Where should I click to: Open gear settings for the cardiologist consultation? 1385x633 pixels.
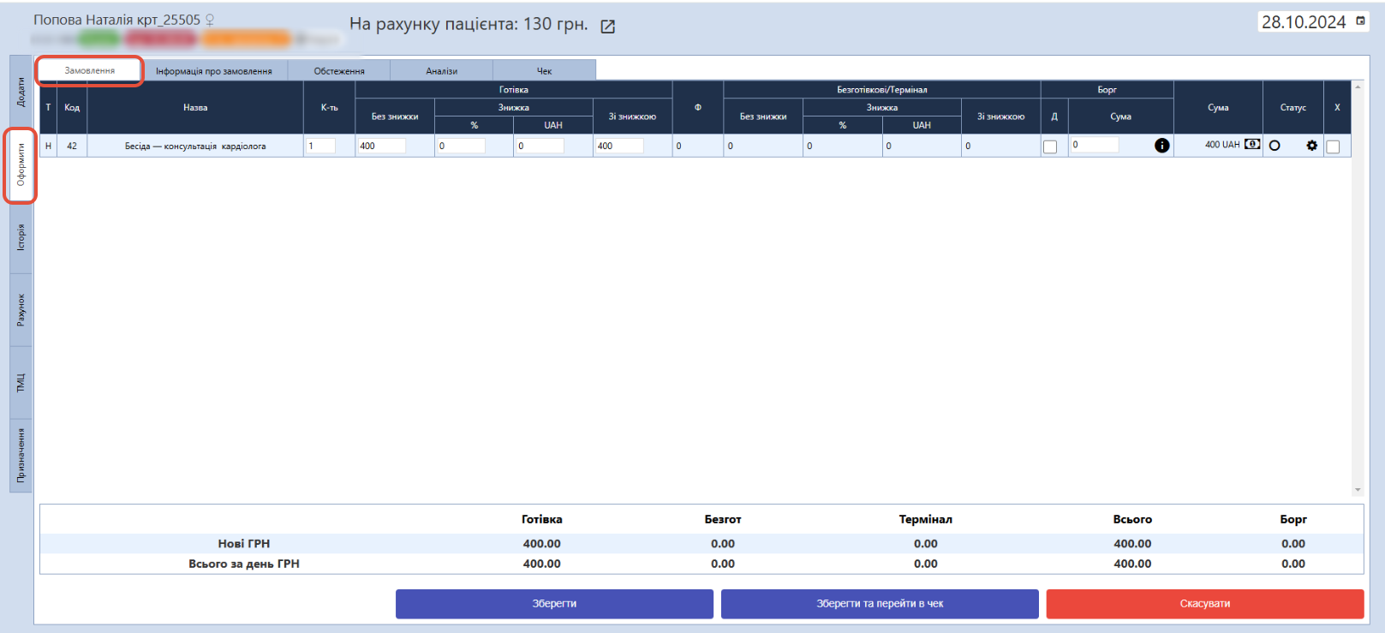[1311, 146]
